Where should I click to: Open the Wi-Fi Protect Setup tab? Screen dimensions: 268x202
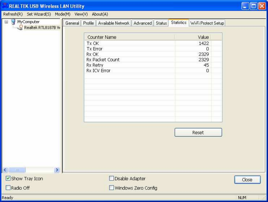(x=207, y=23)
